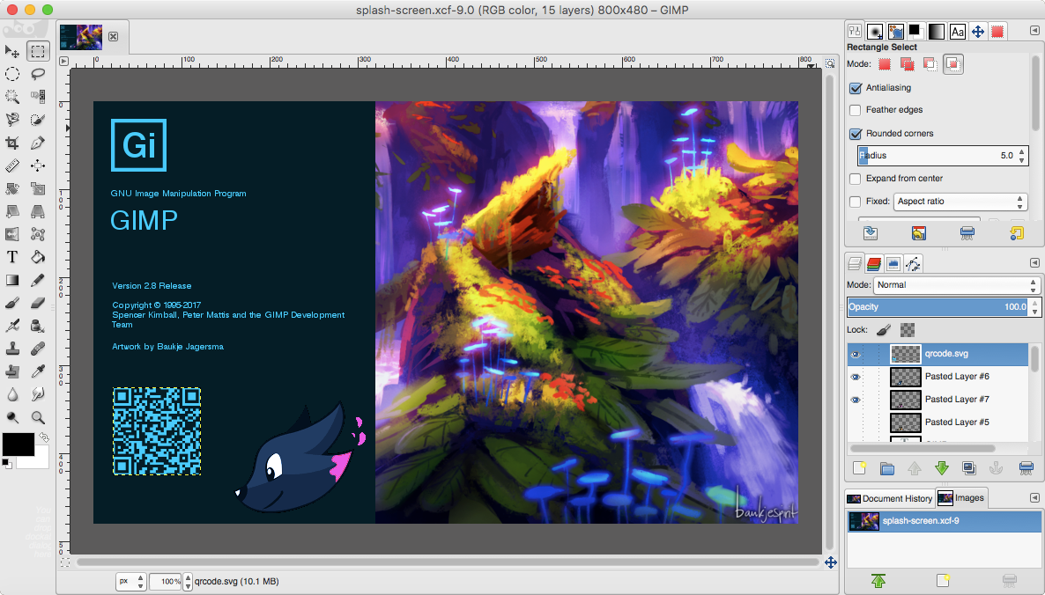Screen dimensions: 1045x595
Task: Select the Blend gradient tool
Action: [x=12, y=280]
